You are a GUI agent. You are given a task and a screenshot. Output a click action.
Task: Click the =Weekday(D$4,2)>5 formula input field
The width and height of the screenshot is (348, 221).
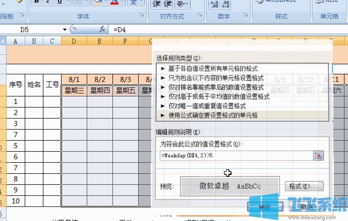236,156
